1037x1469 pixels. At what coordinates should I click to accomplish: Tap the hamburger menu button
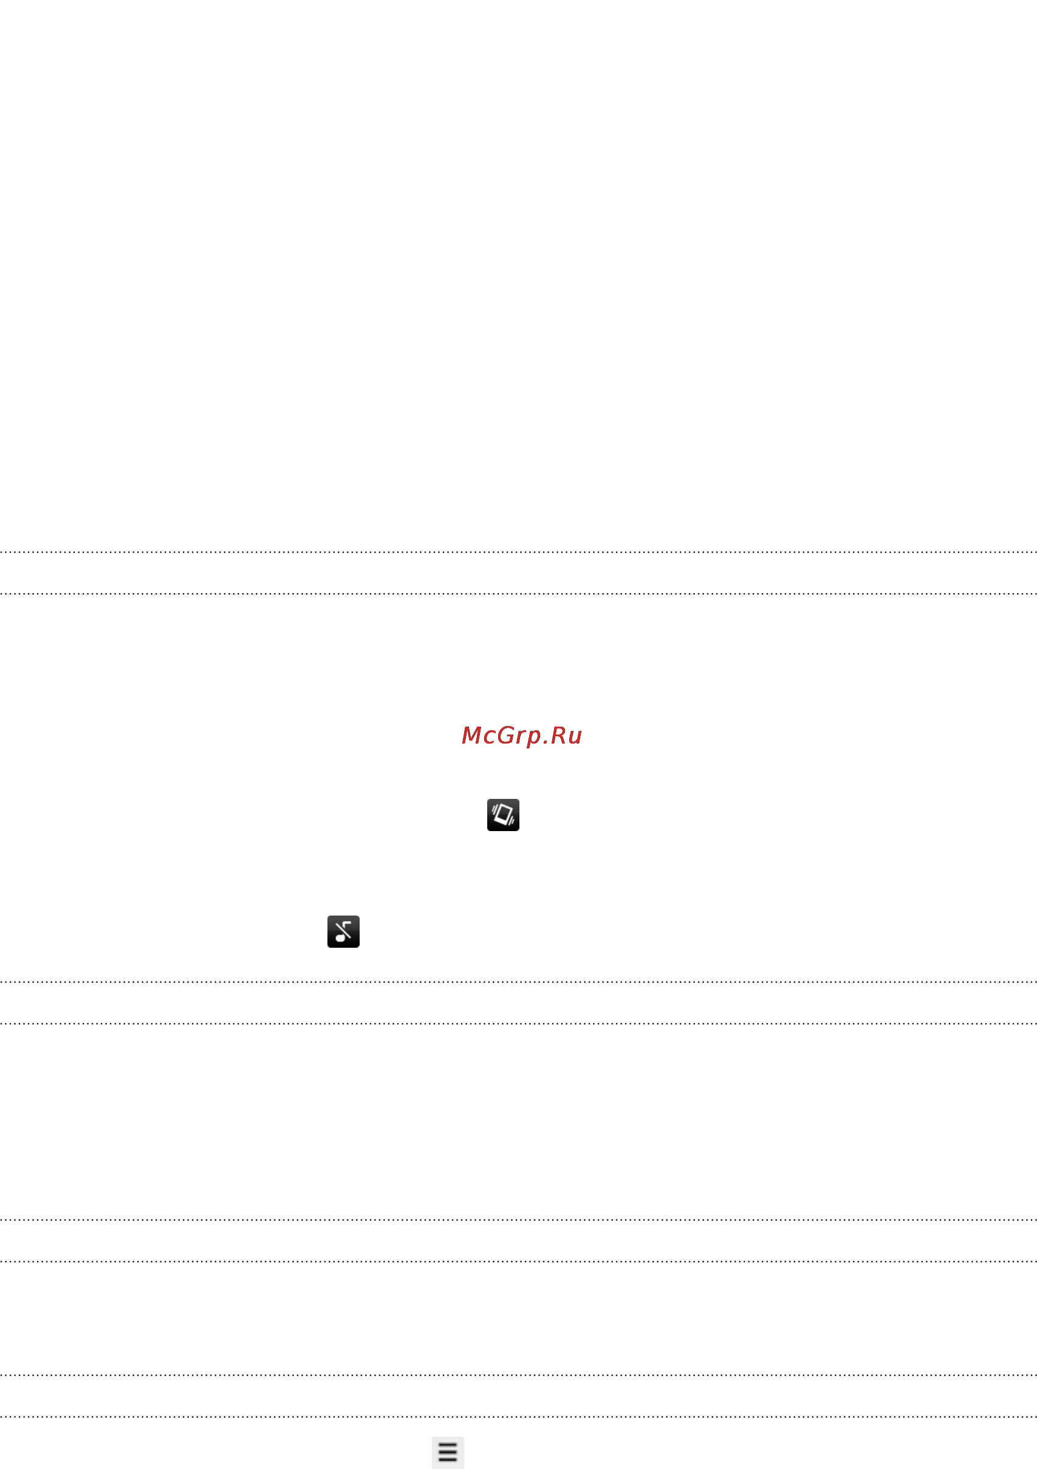448,1453
